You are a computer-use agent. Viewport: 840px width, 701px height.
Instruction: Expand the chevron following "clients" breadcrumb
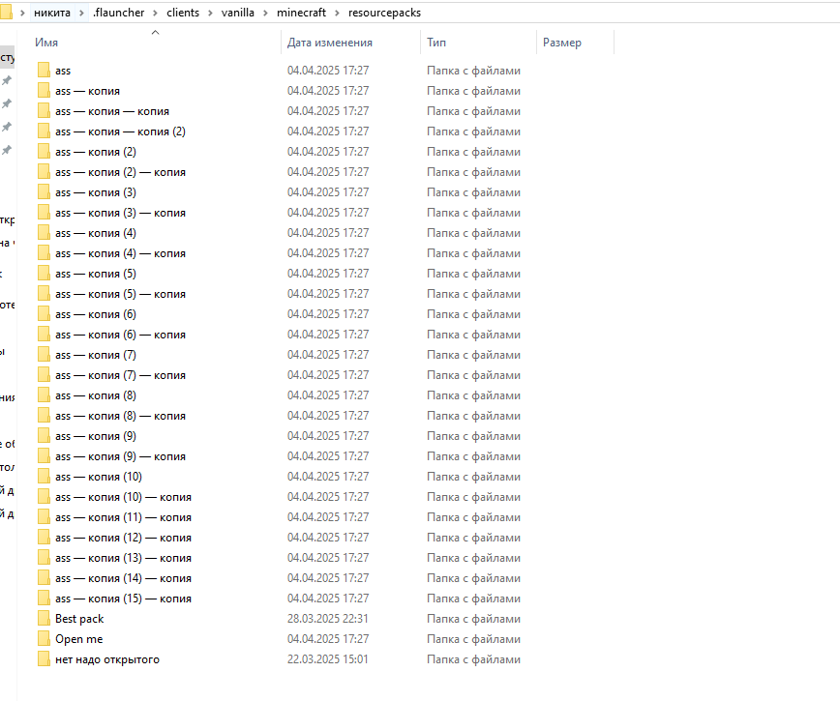[211, 13]
